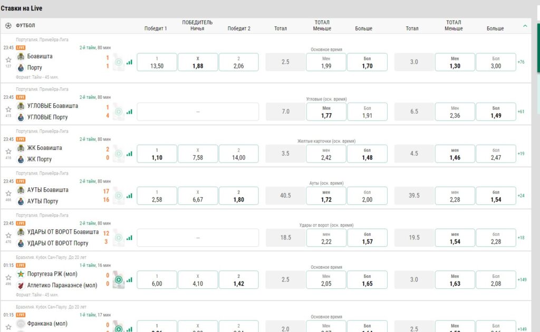The width and height of the screenshot is (540, 332).
Task: Open statistics bars for УГЛОВЫЕ Боавишта row
Action: 129,112
